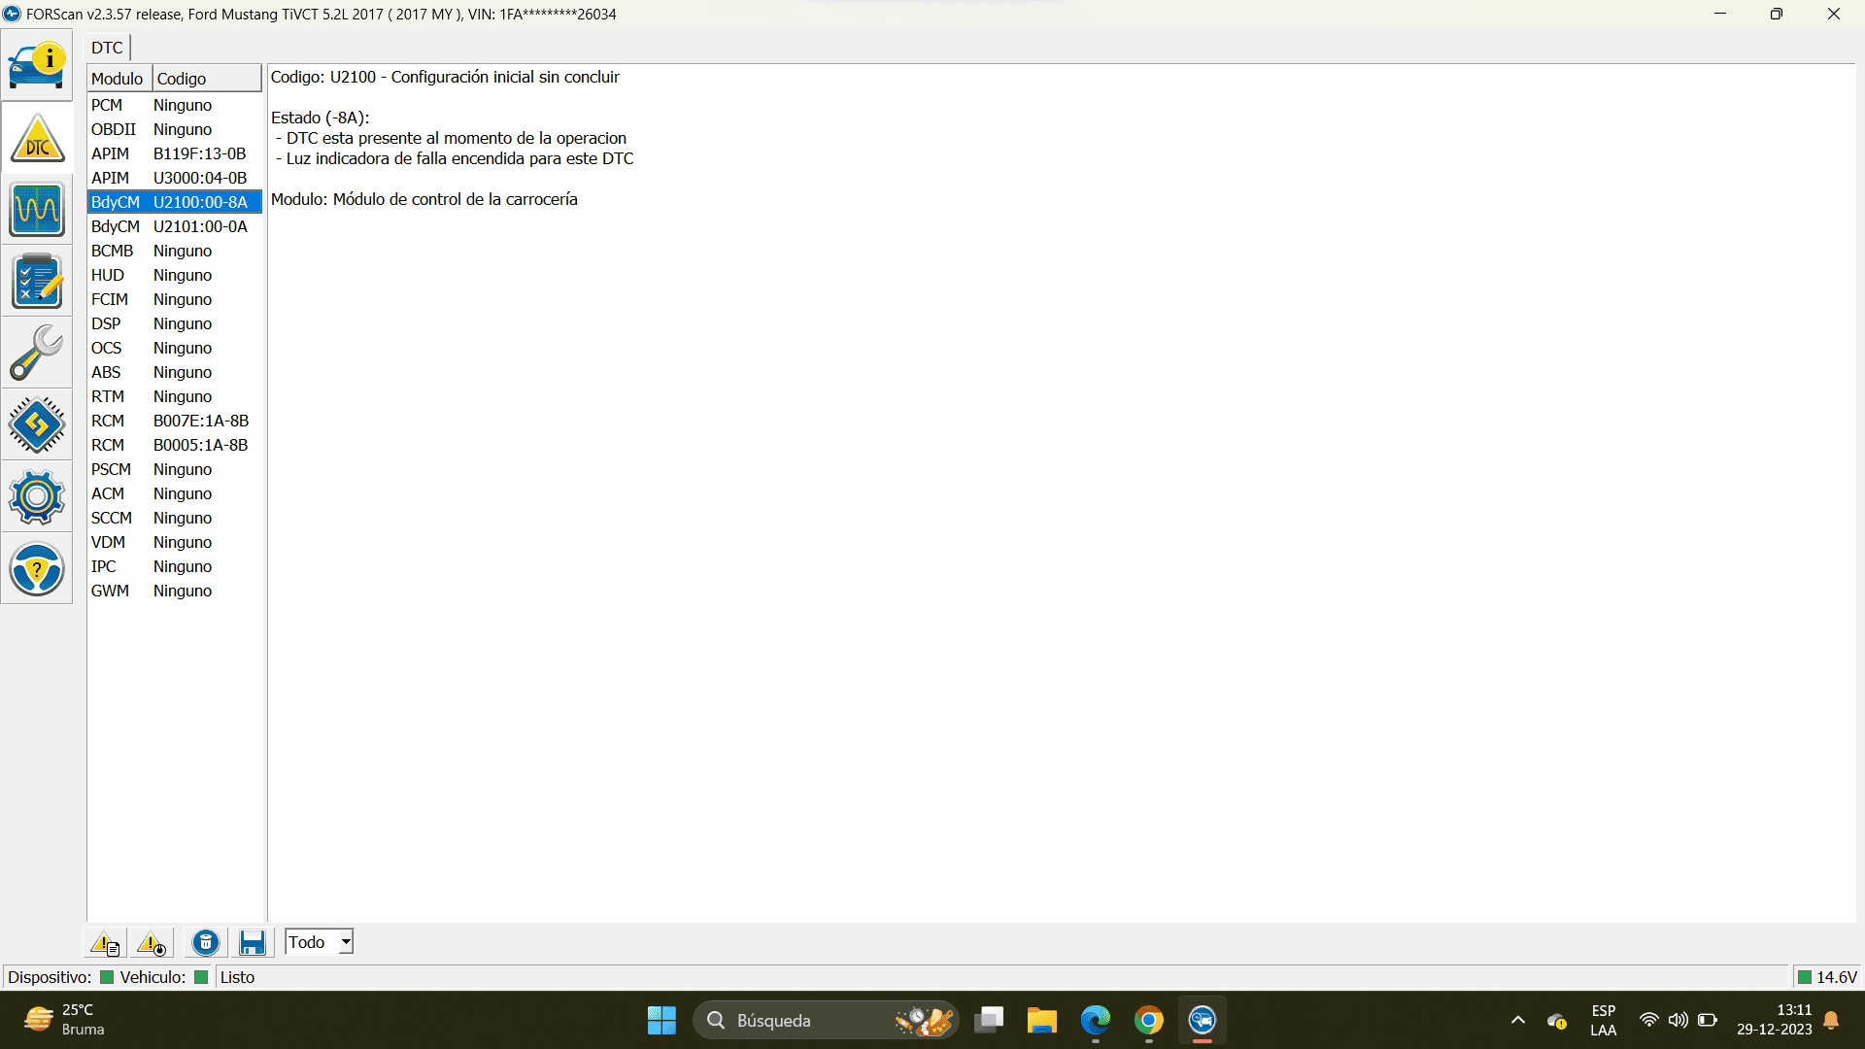Select the BdyCM U2100:00-8A row
This screenshot has width=1865, height=1049.
175,202
